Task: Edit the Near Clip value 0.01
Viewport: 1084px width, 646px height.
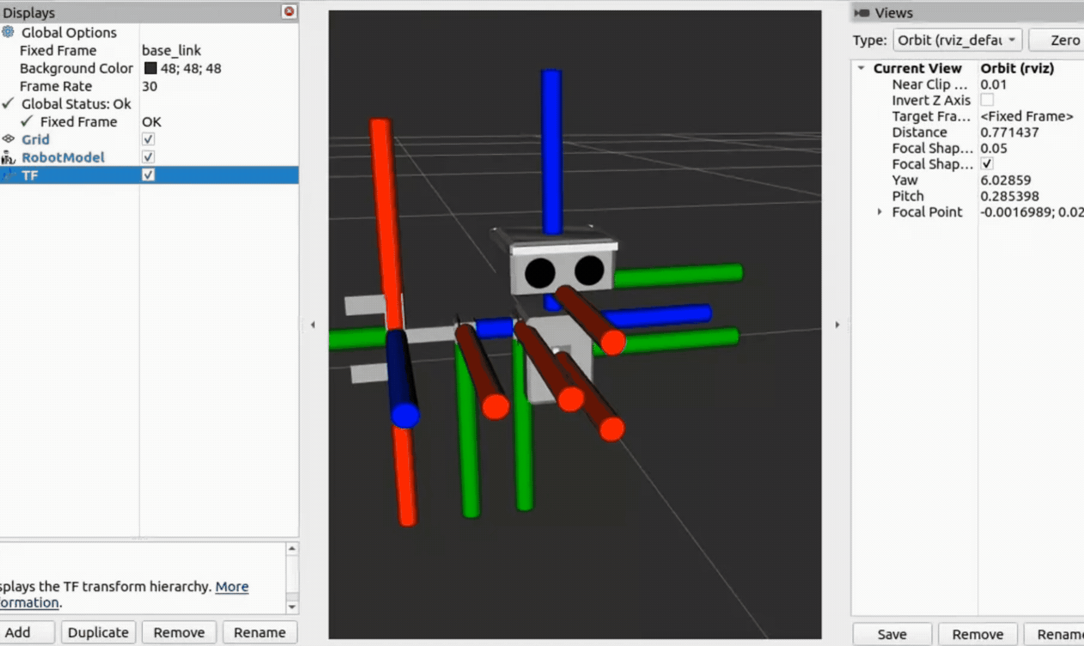Action: [x=993, y=84]
